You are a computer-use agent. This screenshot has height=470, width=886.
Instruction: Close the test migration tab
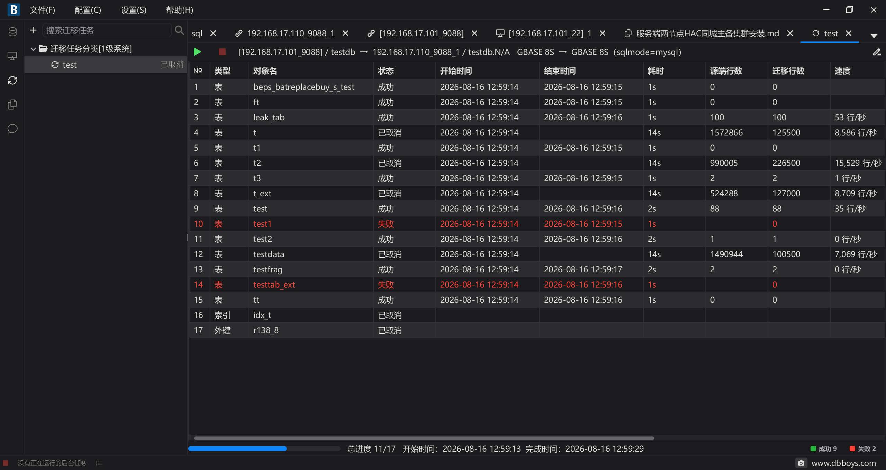(x=849, y=33)
